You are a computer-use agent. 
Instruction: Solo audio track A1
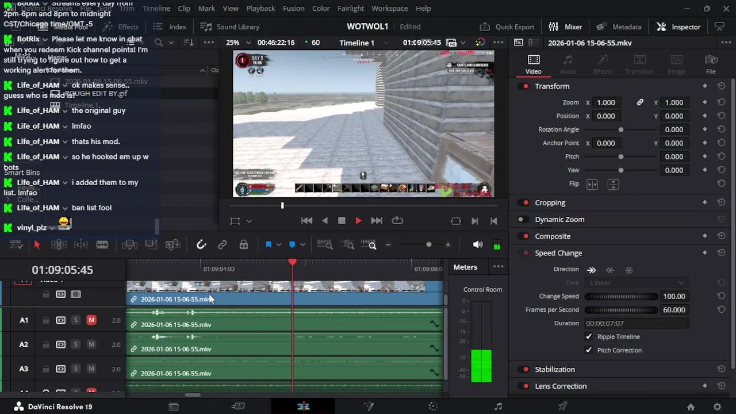[75, 320]
